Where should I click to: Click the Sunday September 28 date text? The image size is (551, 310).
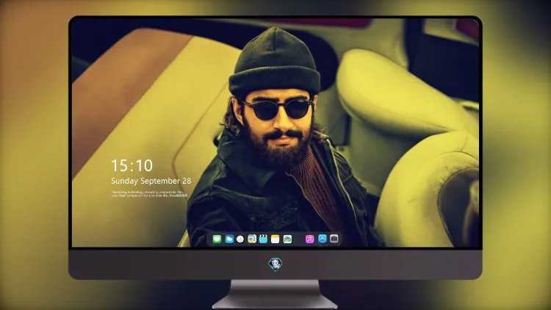(151, 181)
